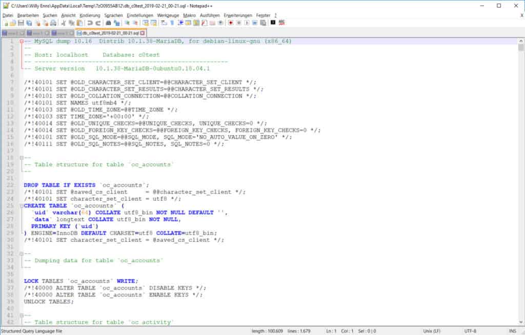Open the Kodierung menu
This screenshot has width=525, height=335.
(90, 15)
